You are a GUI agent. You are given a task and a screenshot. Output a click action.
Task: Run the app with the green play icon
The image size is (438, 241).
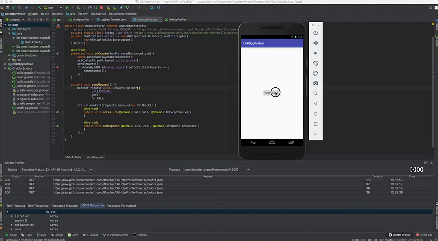[x=67, y=8]
